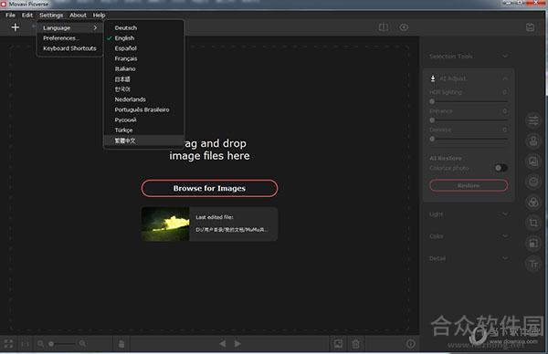
Task: Click the HDR lighting slider handle
Action: [x=432, y=101]
